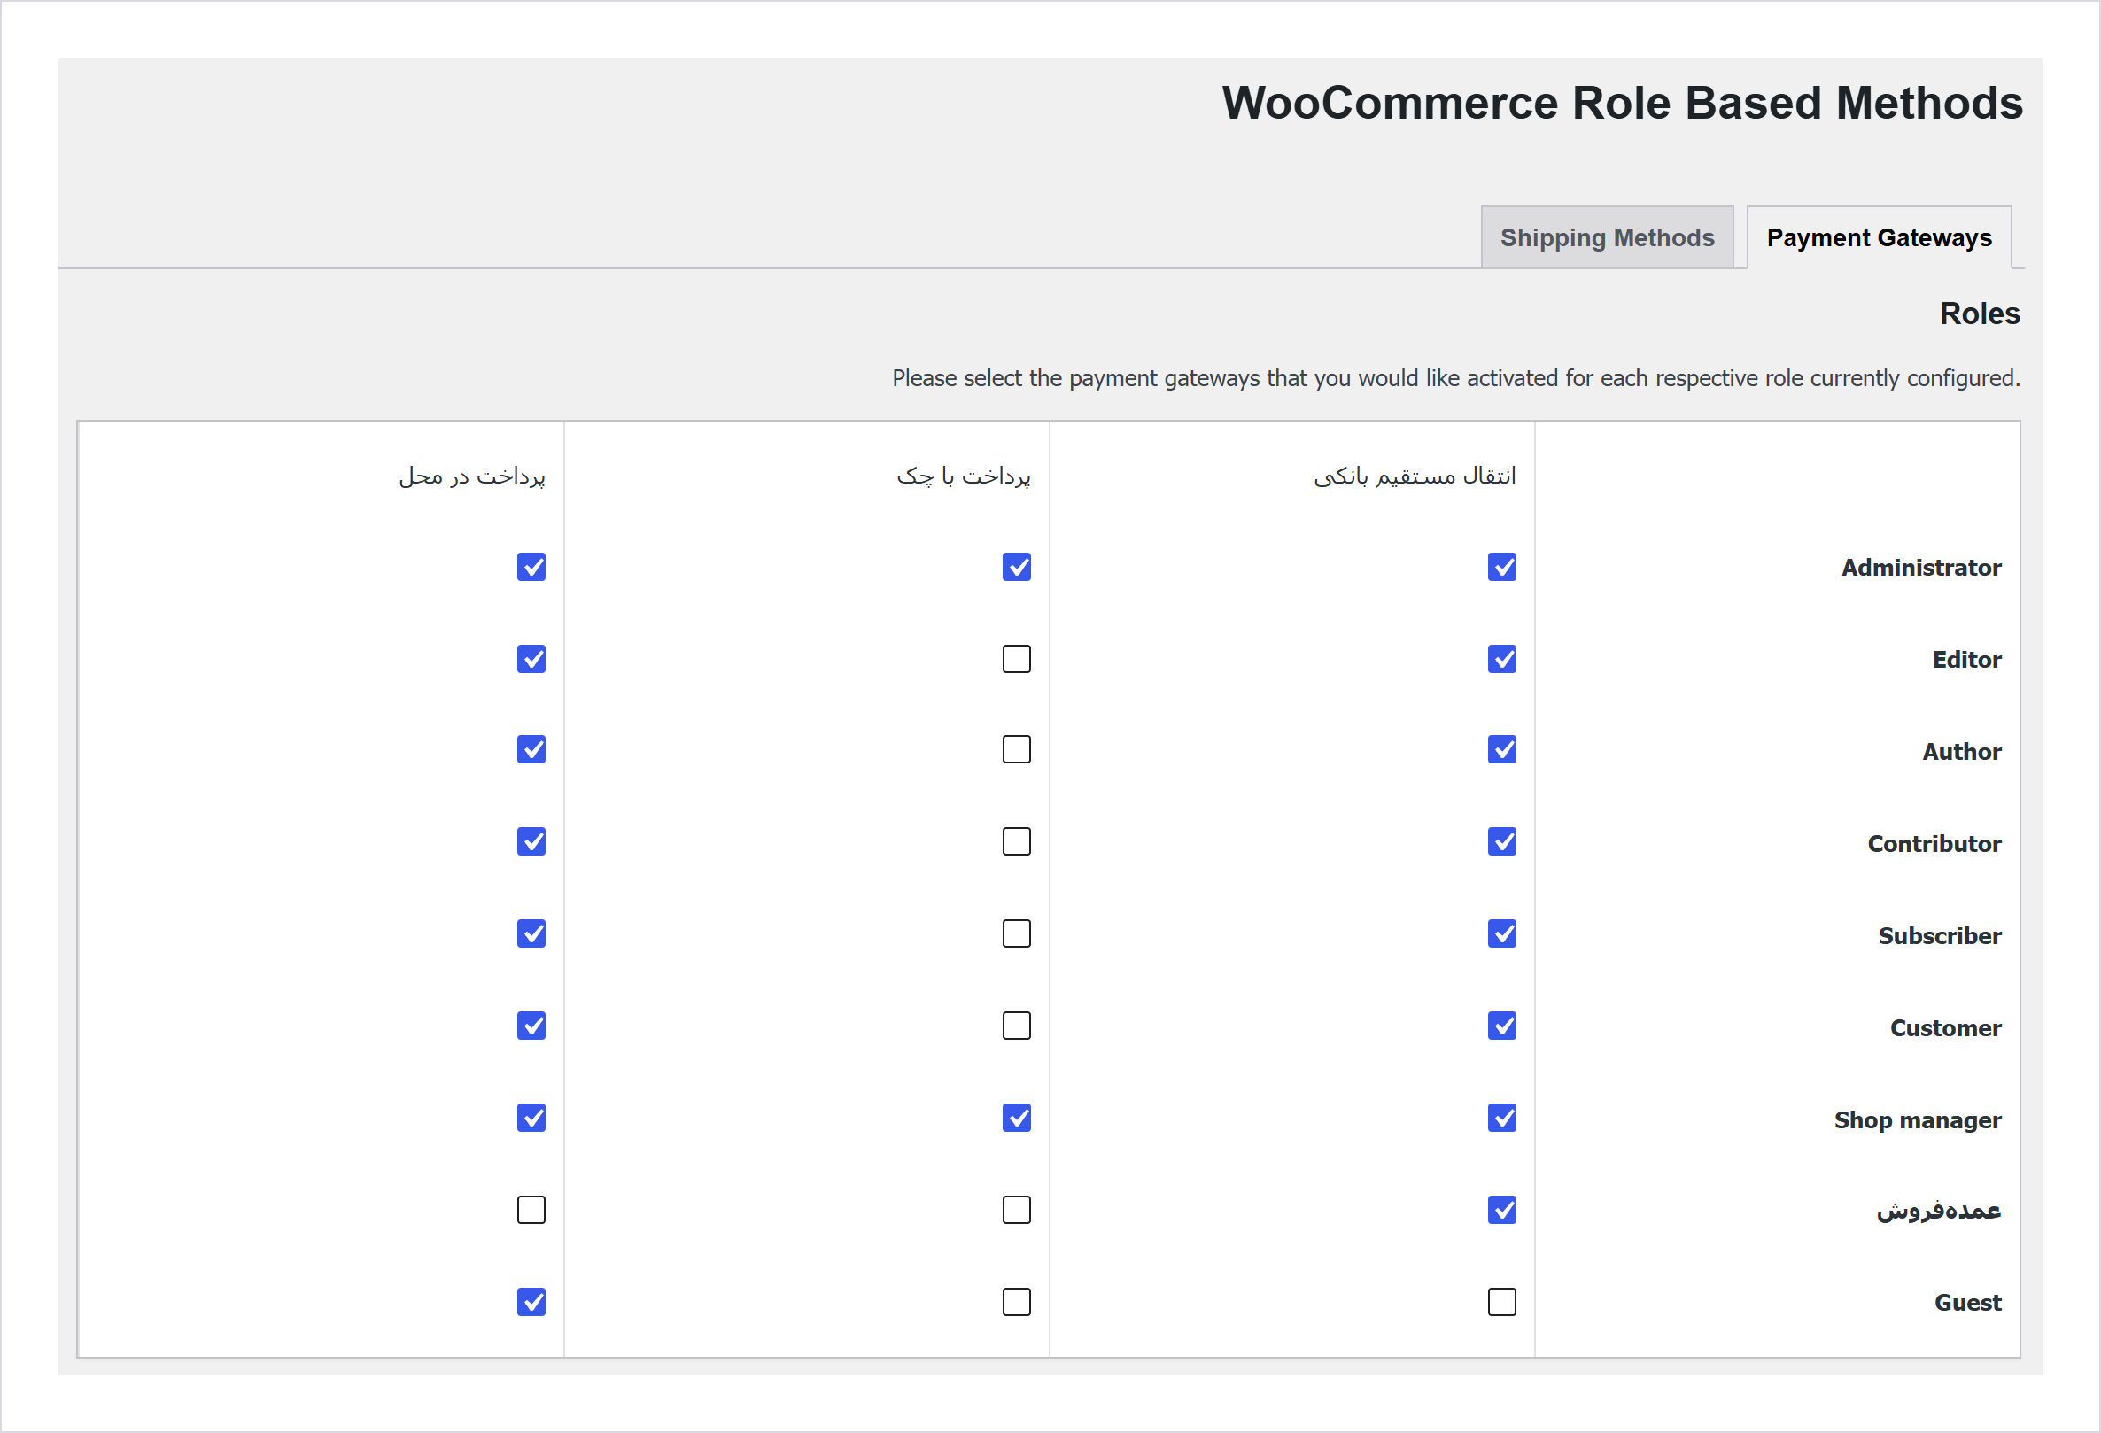Click the Guest role label
2101x1433 pixels.
1967,1303
